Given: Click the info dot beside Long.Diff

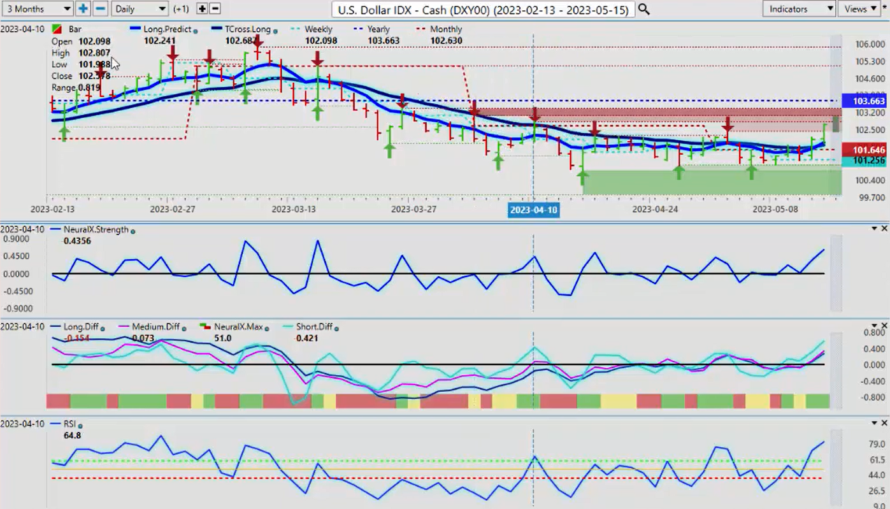Looking at the screenshot, I should pos(103,328).
